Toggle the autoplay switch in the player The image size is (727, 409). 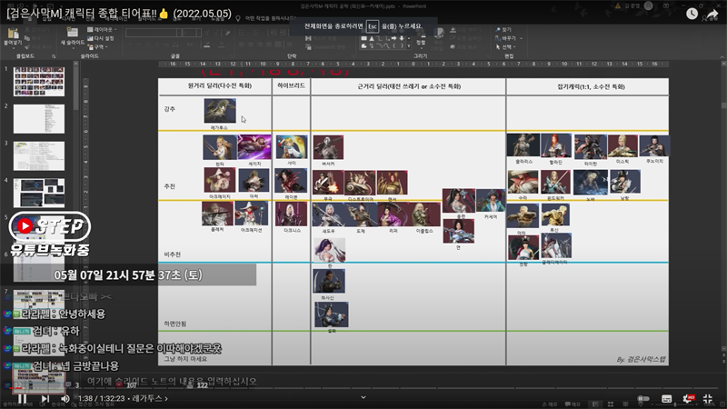643,398
